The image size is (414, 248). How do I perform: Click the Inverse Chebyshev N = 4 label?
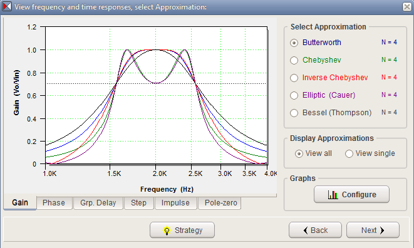[389, 77]
